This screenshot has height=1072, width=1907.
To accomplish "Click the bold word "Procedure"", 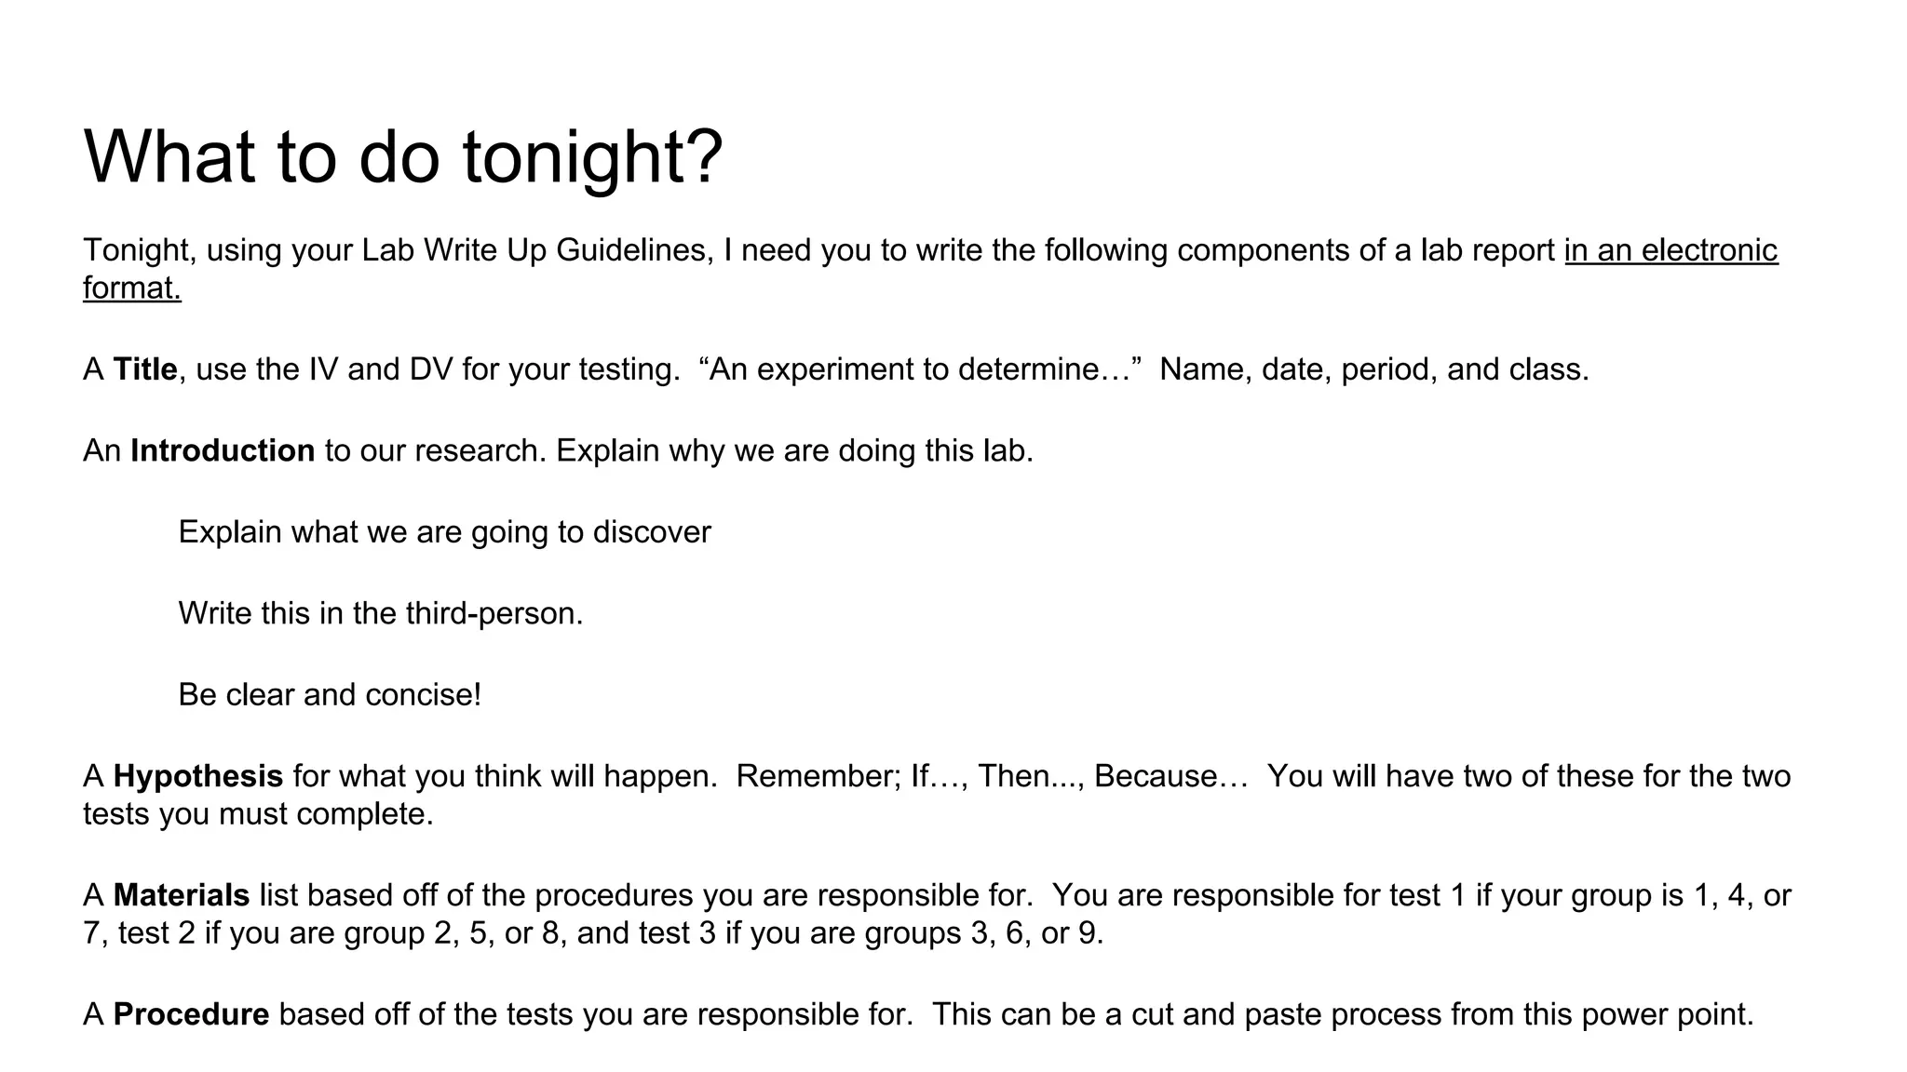I will [x=191, y=1014].
